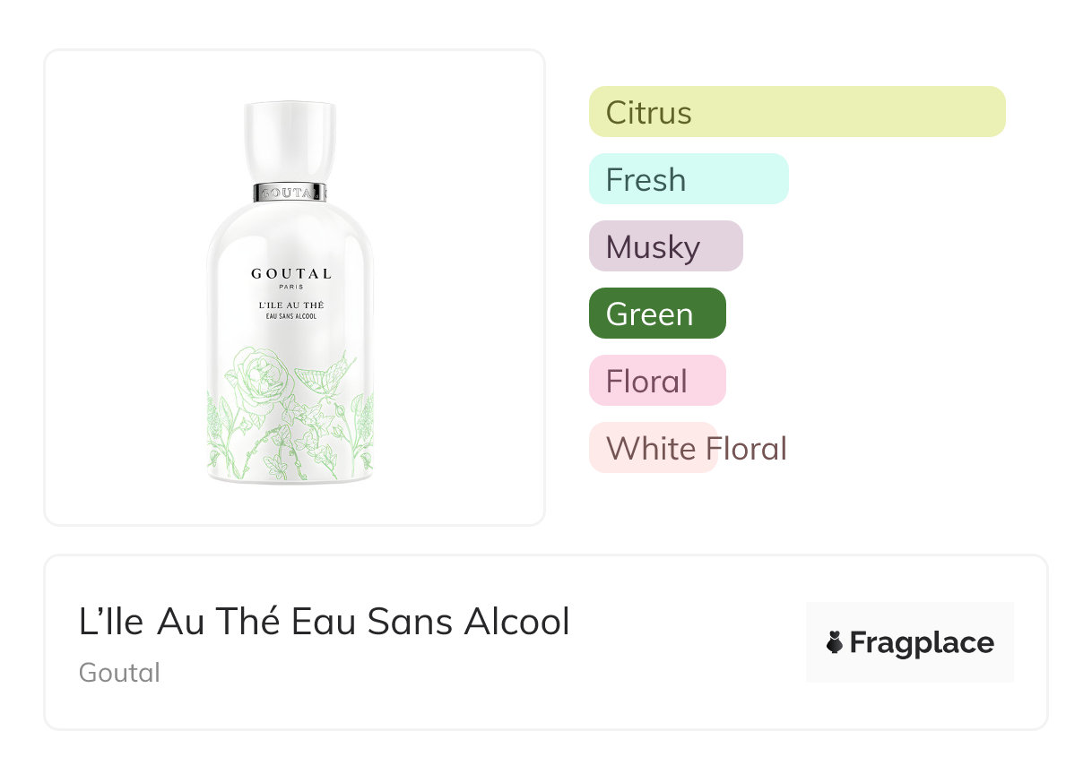
Task: Click the pink Floral accord bar
Action: [x=656, y=381]
